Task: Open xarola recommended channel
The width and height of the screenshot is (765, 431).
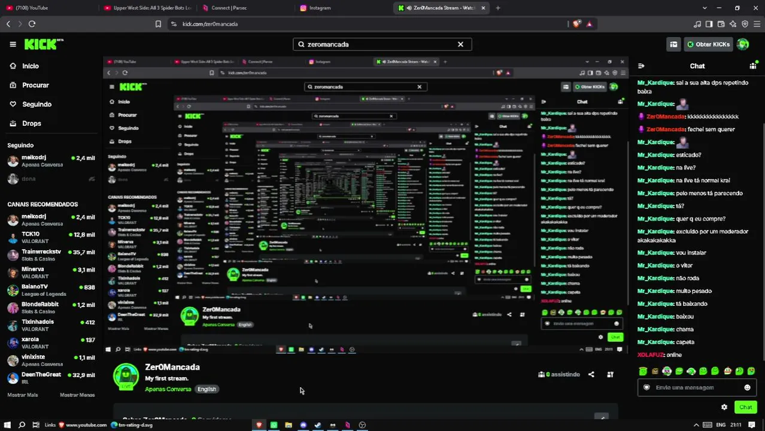Action: (50, 342)
